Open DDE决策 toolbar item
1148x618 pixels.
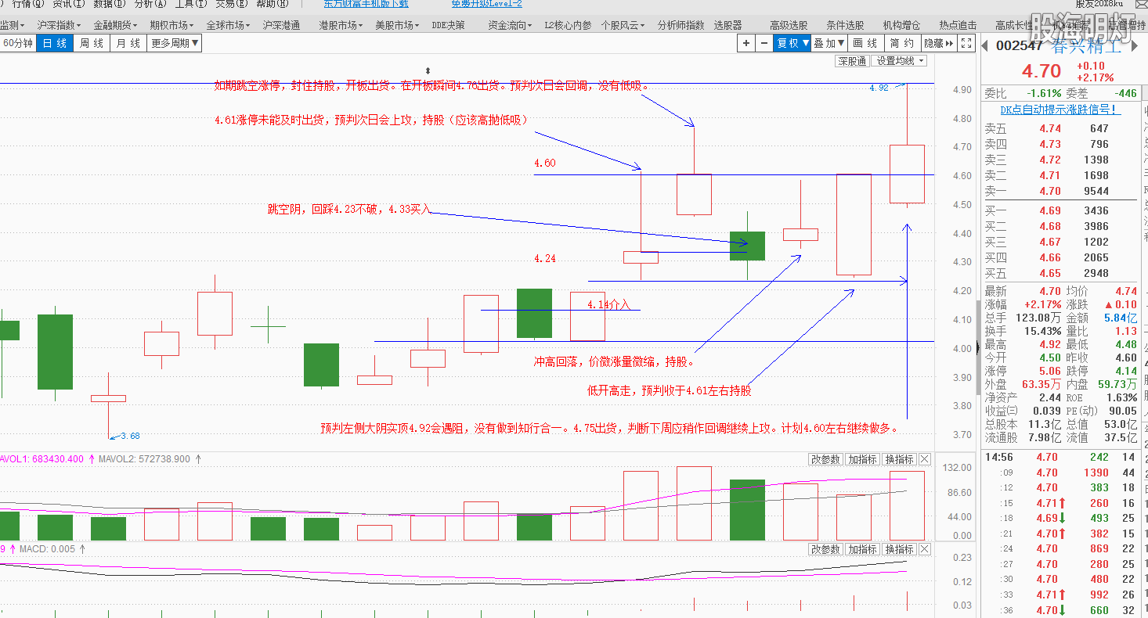(x=448, y=25)
